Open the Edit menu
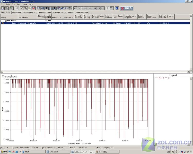 (x=8, y=4)
